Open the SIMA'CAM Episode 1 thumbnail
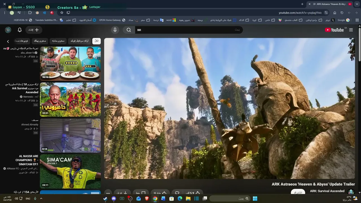The width and height of the screenshot is (361, 203). tap(70, 171)
